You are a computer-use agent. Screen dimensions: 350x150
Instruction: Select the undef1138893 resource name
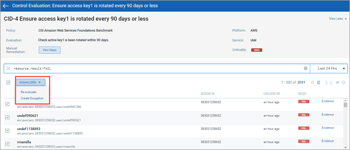point(29,129)
